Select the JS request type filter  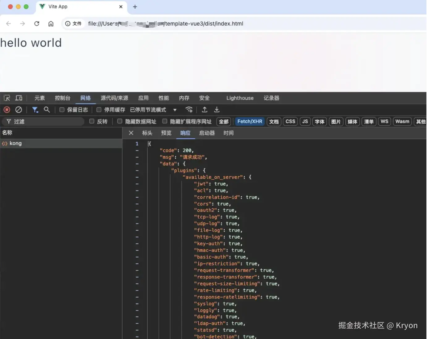tap(305, 121)
